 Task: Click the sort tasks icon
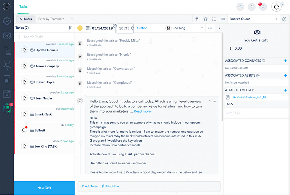click(x=70, y=28)
